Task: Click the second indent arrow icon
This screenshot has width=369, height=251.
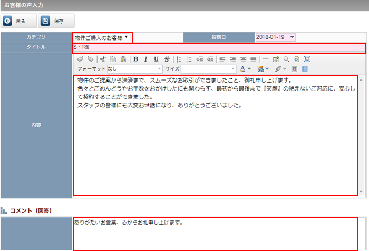Action: [x=210, y=59]
